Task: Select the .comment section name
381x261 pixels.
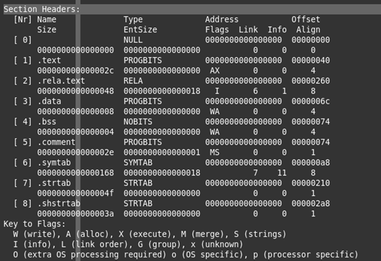Action: click(x=56, y=142)
